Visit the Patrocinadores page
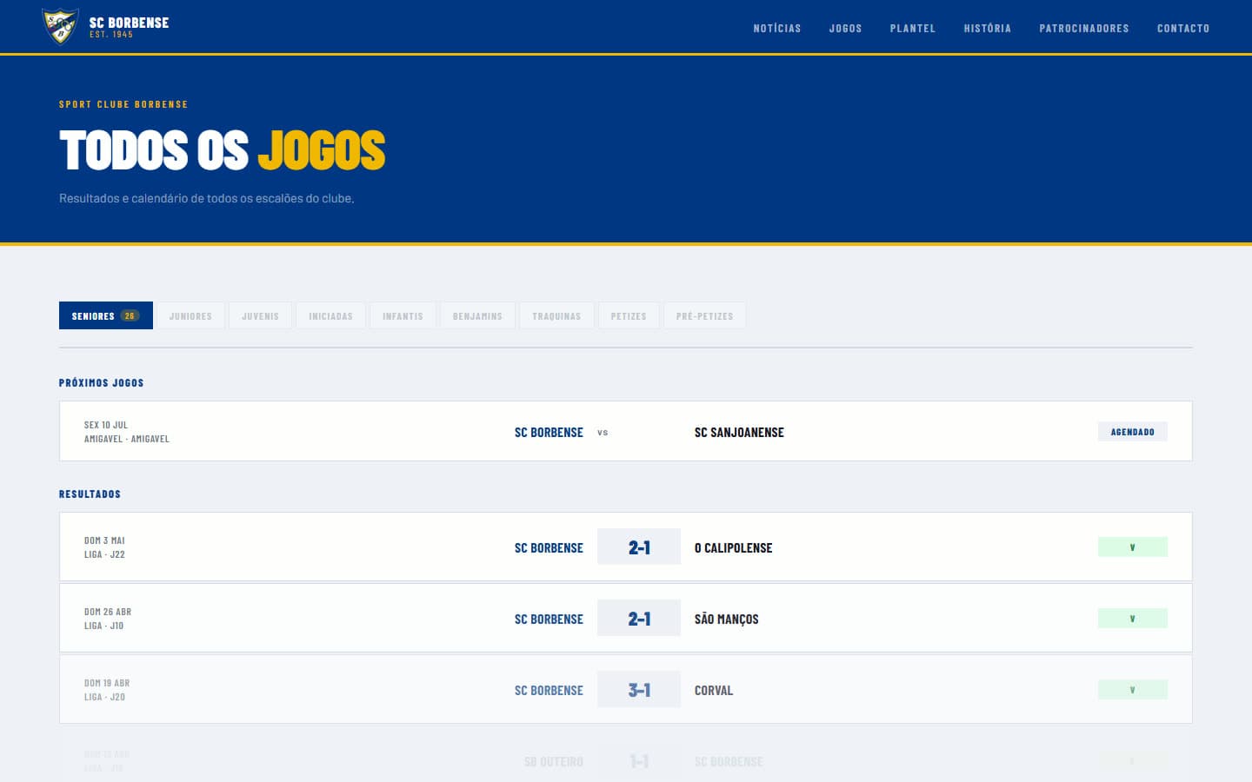 tap(1083, 29)
